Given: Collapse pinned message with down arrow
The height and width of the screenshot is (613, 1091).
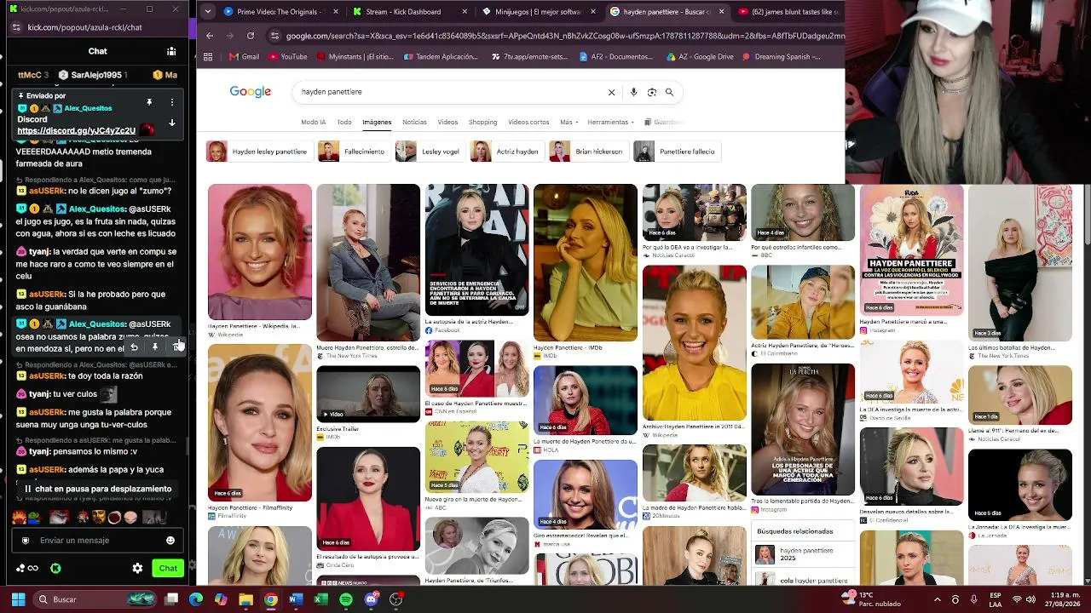Looking at the screenshot, I should point(171,123).
